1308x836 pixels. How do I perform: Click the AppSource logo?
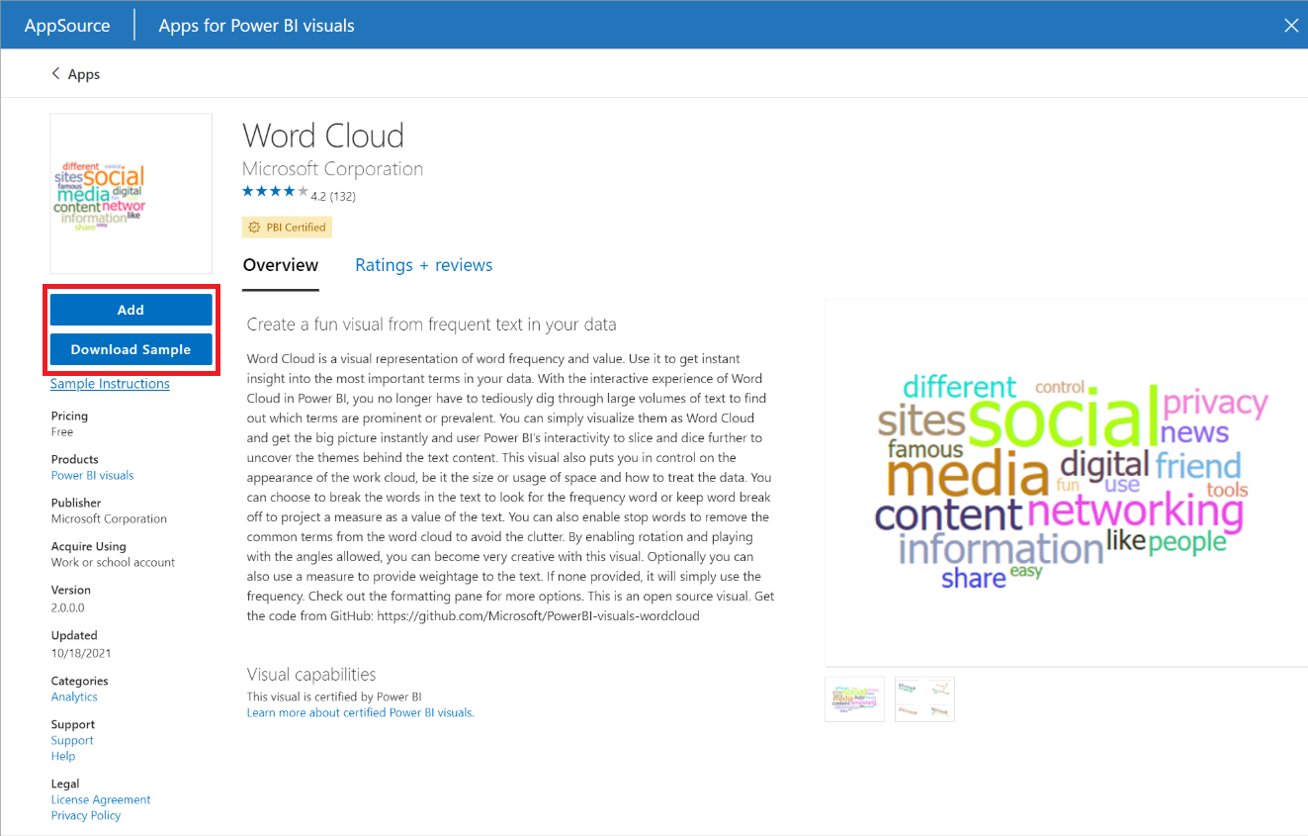tap(65, 25)
